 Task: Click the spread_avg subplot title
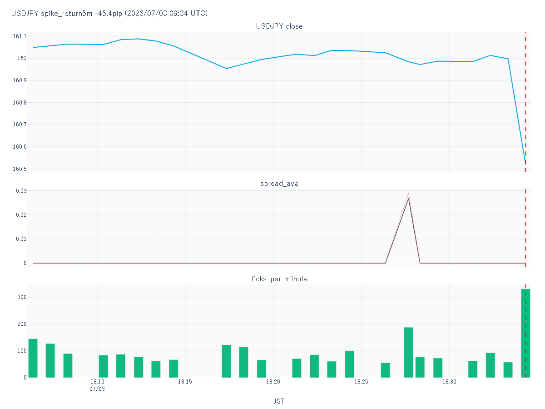pos(279,184)
